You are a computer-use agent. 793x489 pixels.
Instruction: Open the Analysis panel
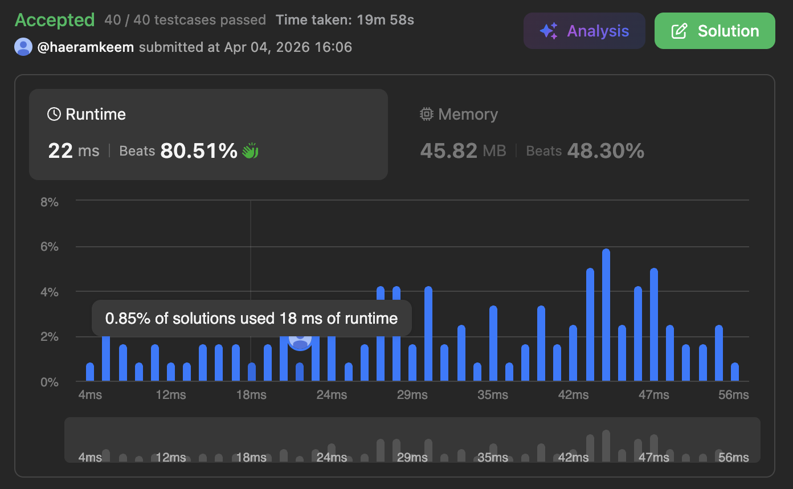pos(584,31)
